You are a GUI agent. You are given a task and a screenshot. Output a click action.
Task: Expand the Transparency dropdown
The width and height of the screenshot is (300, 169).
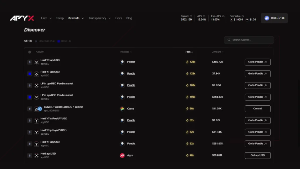click(100, 18)
